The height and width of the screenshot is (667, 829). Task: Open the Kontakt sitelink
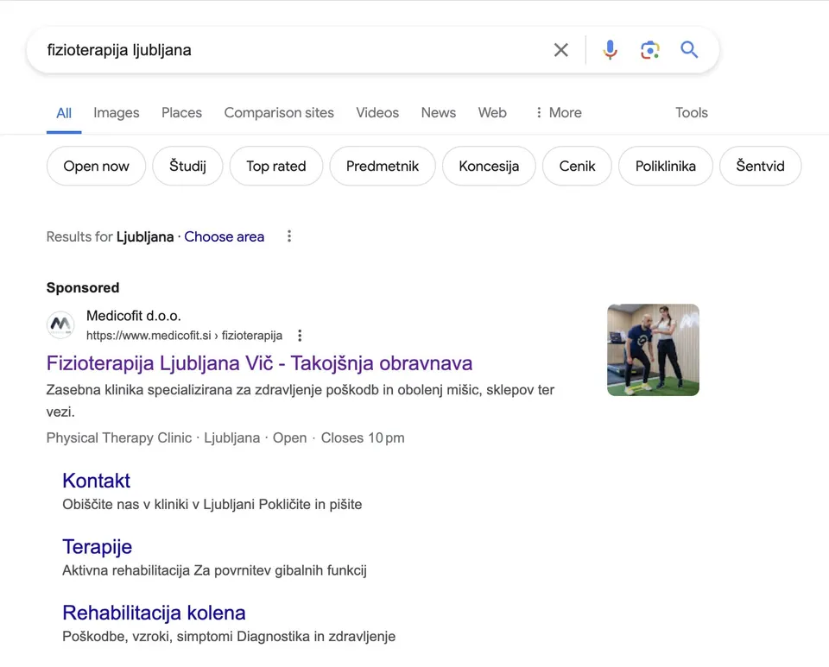tap(96, 481)
